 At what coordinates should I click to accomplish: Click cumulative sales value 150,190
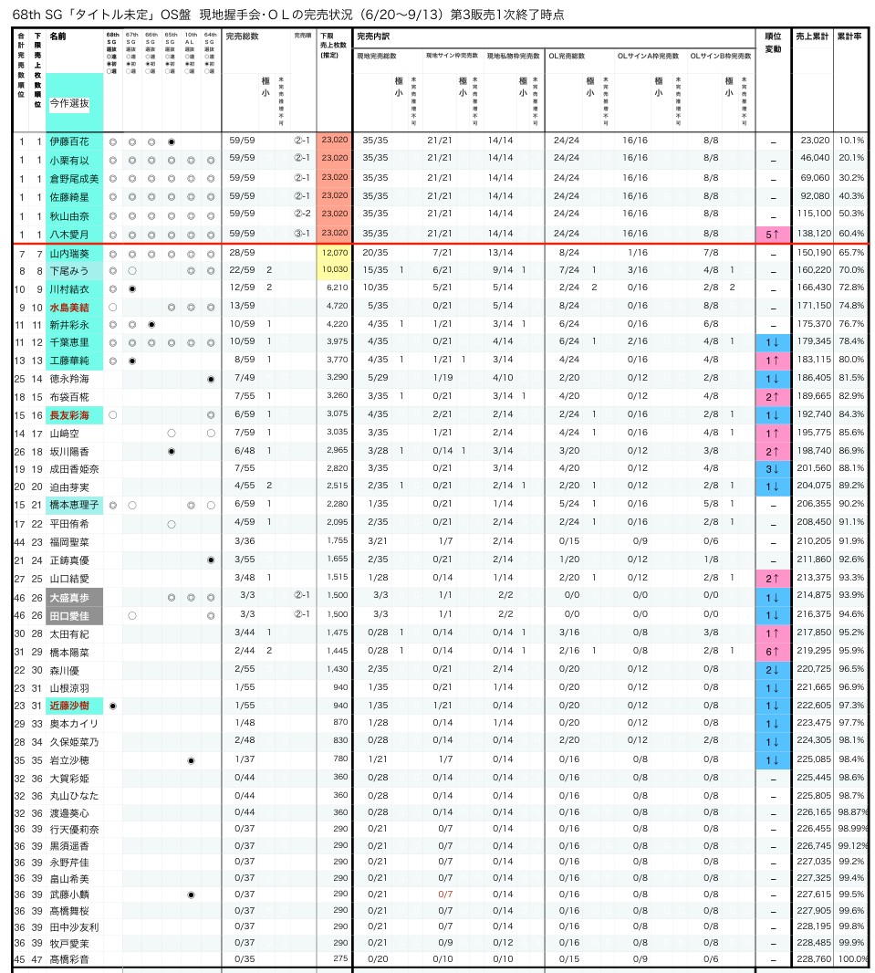[814, 253]
